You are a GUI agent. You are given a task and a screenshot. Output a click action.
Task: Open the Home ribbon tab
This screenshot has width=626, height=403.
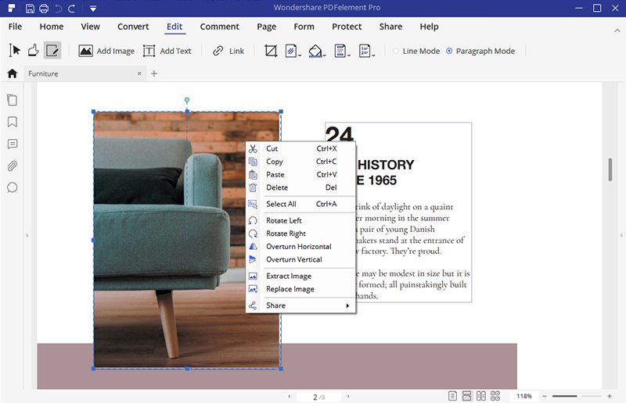point(52,27)
